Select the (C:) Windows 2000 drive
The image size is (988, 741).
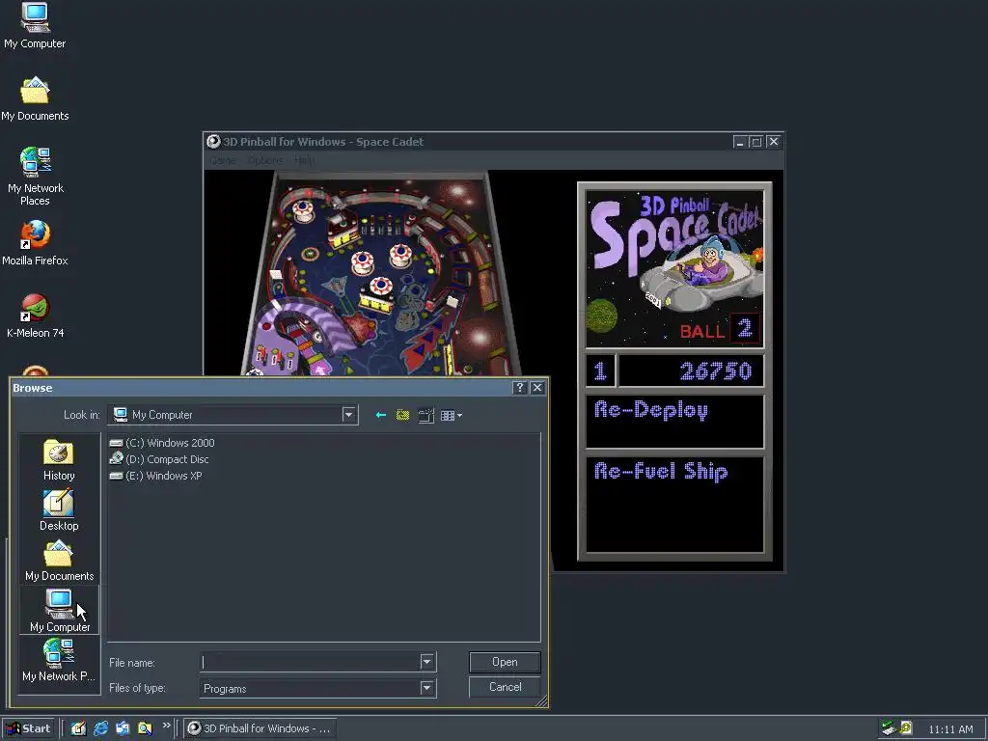162,443
